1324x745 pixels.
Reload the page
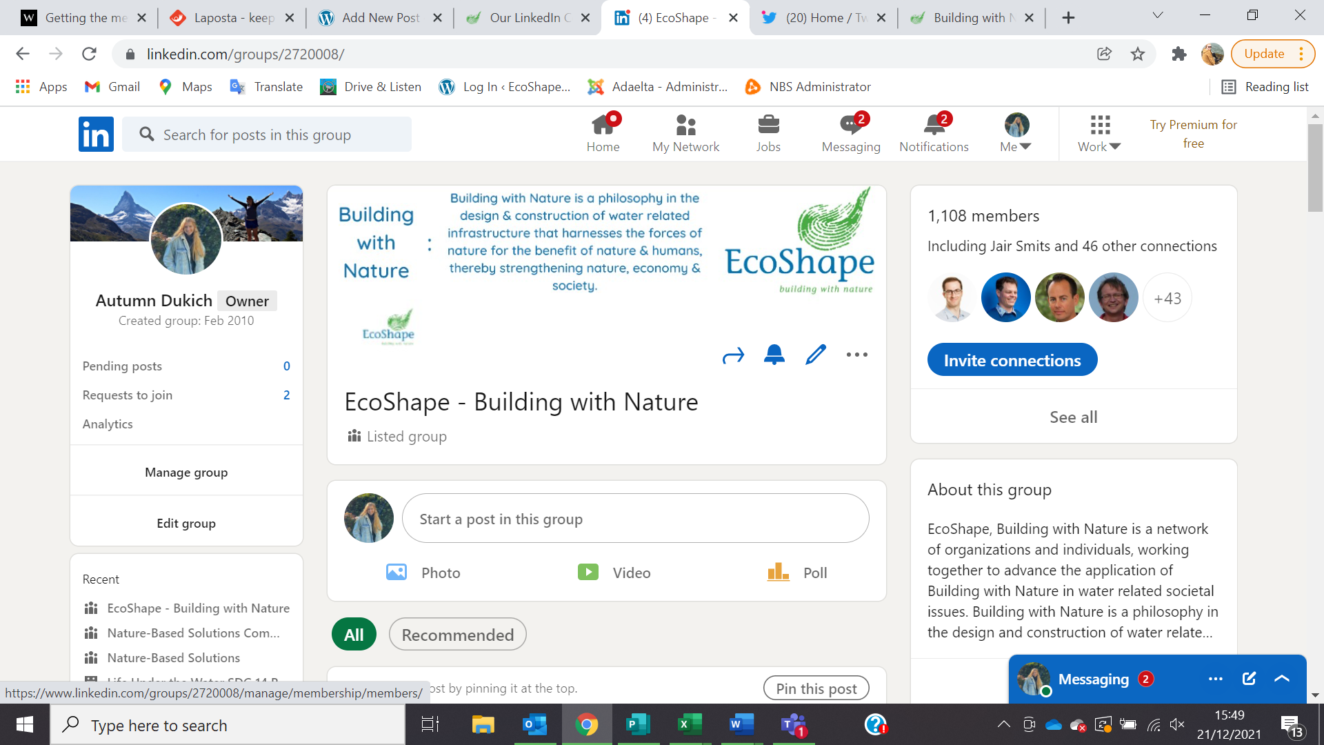[89, 54]
